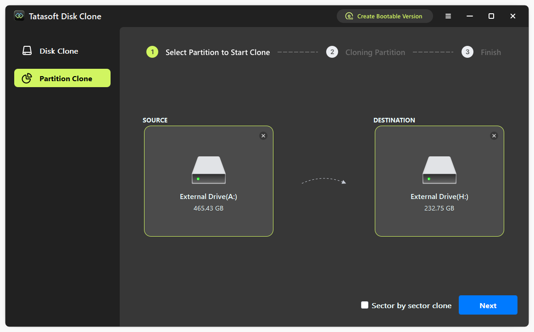Click the ISO icon on Create Bootable Version
Viewport: 534px width, 332px height.
350,16
